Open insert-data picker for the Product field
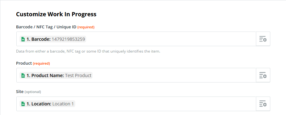The height and width of the screenshot is (115, 286). pos(263,75)
